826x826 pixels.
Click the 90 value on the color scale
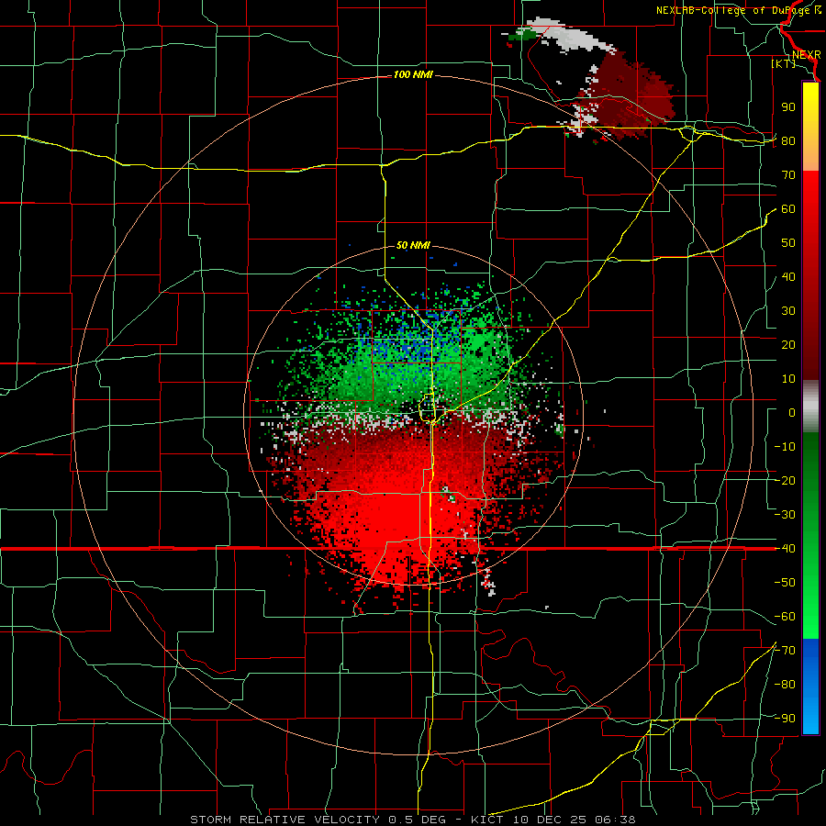click(788, 107)
